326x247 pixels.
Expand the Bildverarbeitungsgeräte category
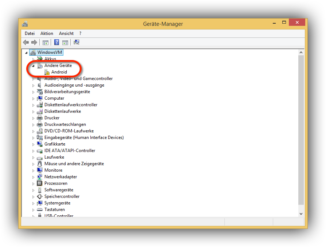(33, 92)
